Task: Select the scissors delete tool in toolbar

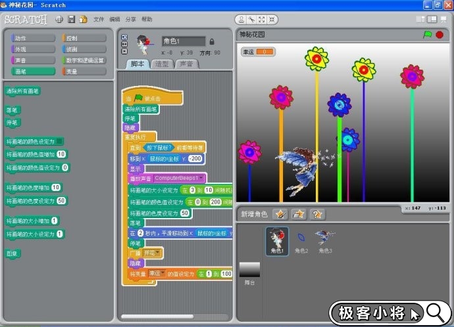Action: click(253, 20)
